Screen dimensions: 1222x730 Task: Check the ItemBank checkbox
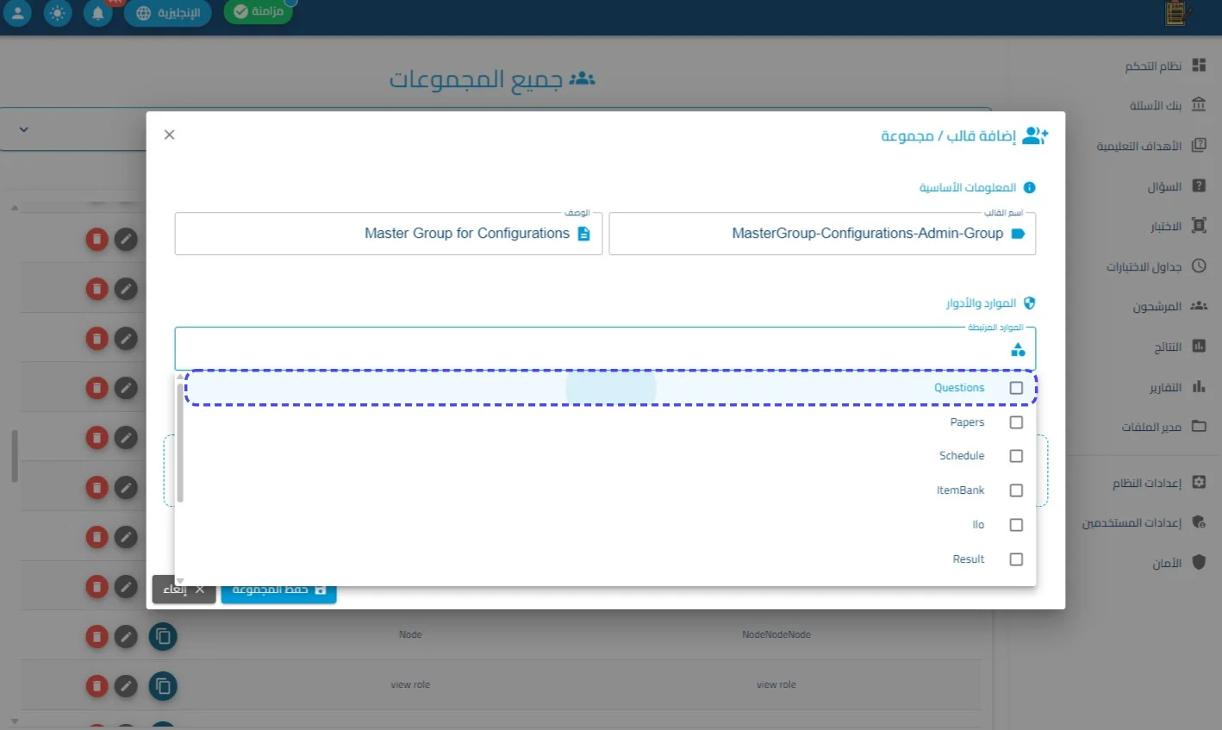click(1016, 490)
